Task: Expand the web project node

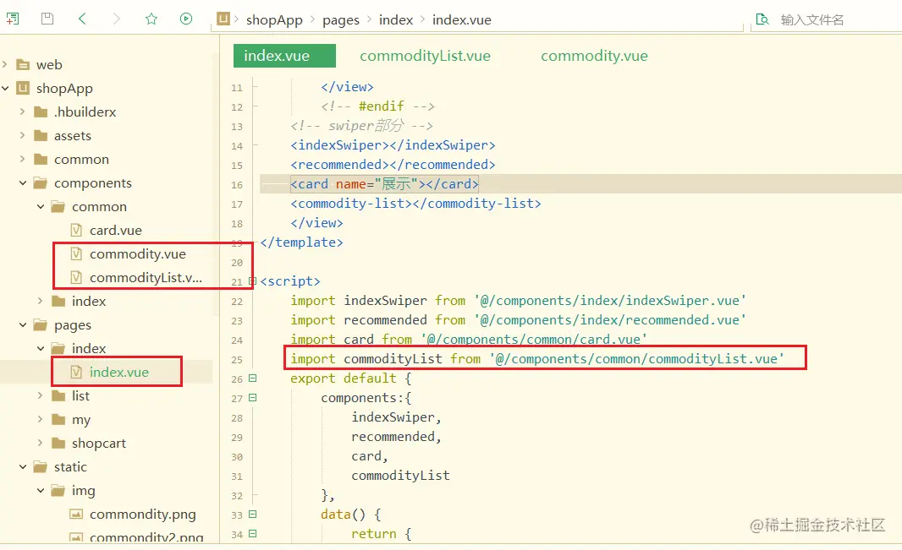Action: click(x=5, y=64)
